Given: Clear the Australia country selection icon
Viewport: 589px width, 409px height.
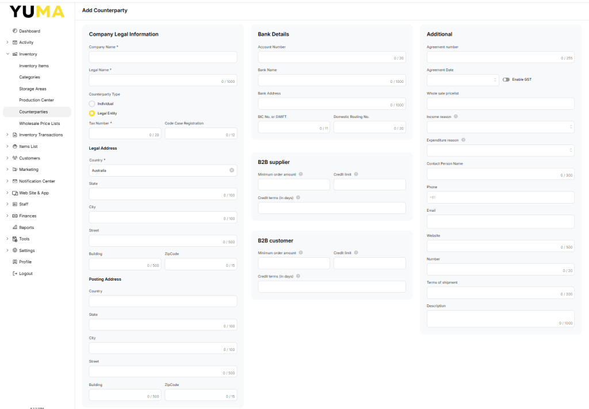Looking at the screenshot, I should (x=232, y=170).
